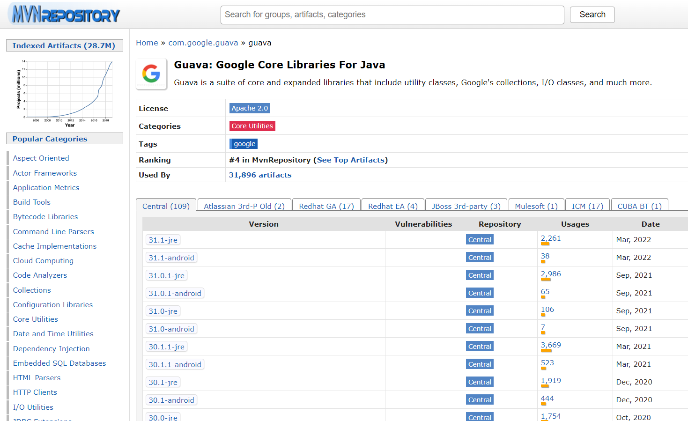688x421 pixels.
Task: Click Central badge in 31.1-jre row
Action: pos(480,240)
